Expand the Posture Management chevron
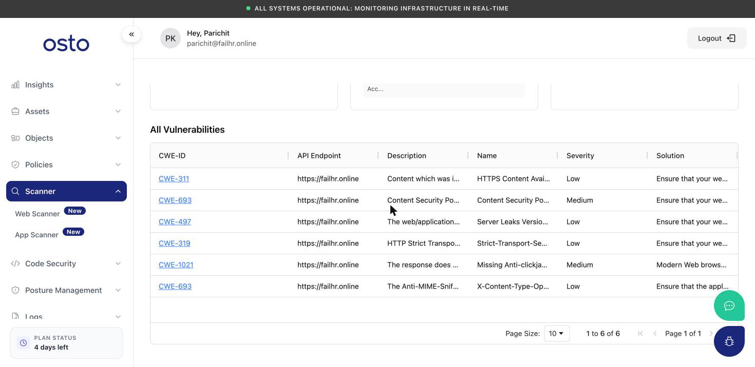 pos(118,290)
